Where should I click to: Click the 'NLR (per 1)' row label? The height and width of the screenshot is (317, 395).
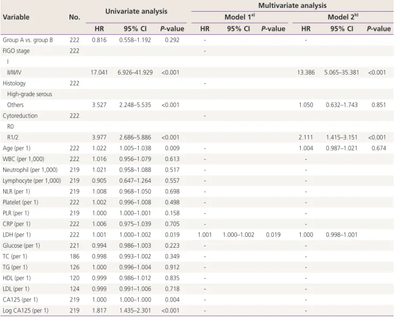point(16,191)
